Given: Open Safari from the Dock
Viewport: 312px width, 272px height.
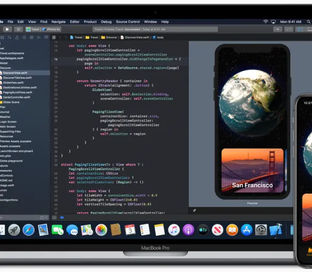Looking at the screenshot, I should coord(29,230).
